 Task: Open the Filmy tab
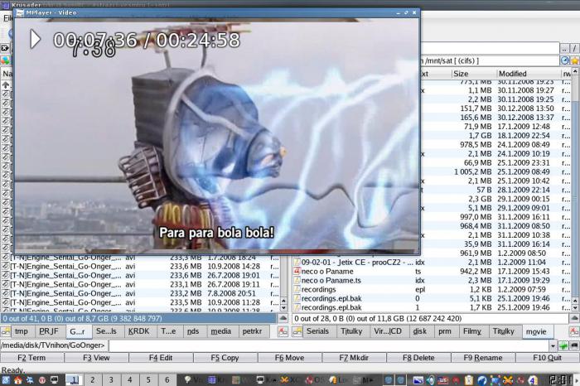click(x=472, y=331)
